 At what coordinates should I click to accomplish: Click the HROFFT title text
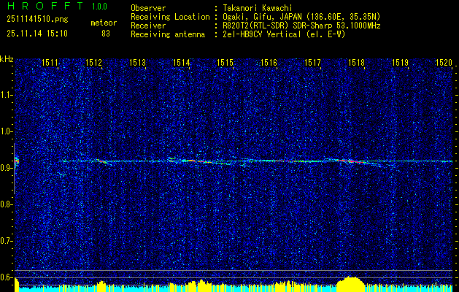(45, 6)
